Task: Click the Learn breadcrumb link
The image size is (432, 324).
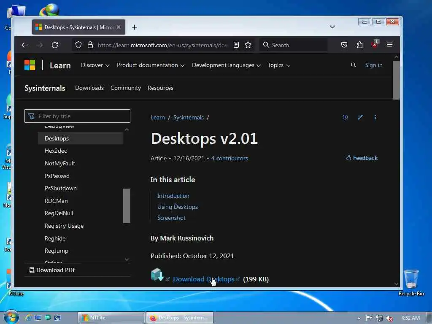Action: tap(158, 117)
